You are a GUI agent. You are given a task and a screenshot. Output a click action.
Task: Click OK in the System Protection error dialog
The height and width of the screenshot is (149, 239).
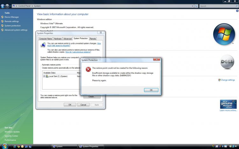click(151, 90)
